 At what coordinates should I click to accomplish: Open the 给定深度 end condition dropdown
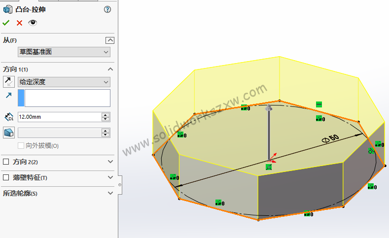(x=64, y=82)
